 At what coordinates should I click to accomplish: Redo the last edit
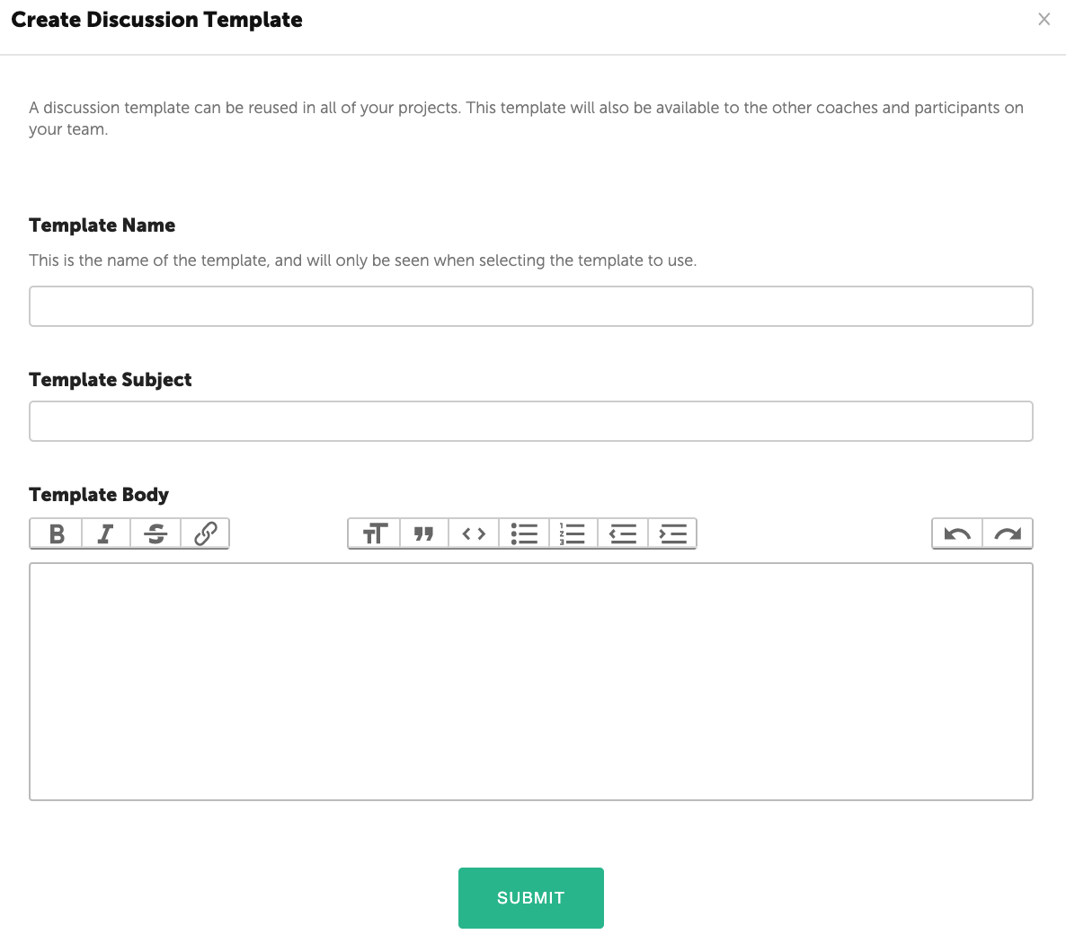(1008, 533)
